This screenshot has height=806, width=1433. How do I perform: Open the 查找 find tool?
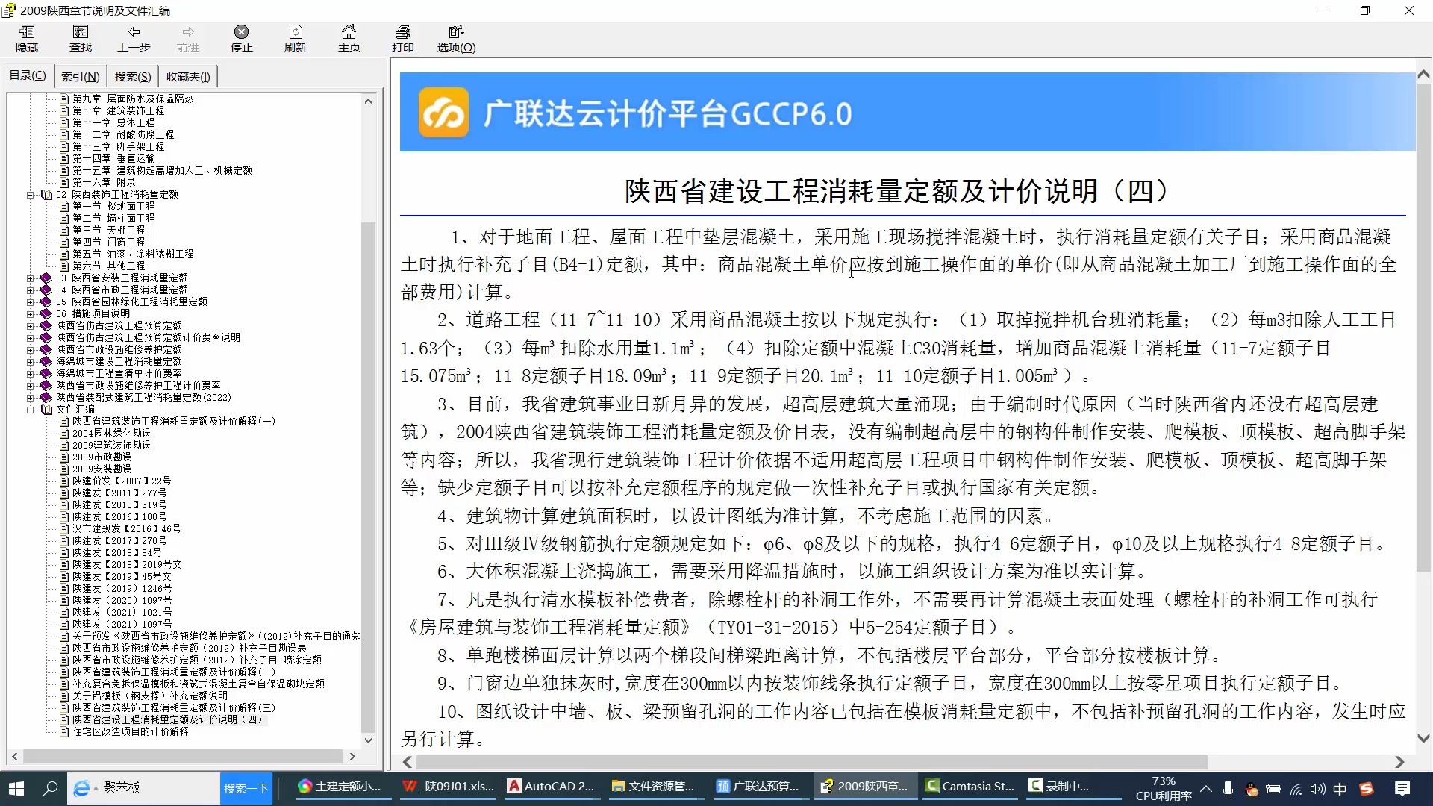click(81, 38)
